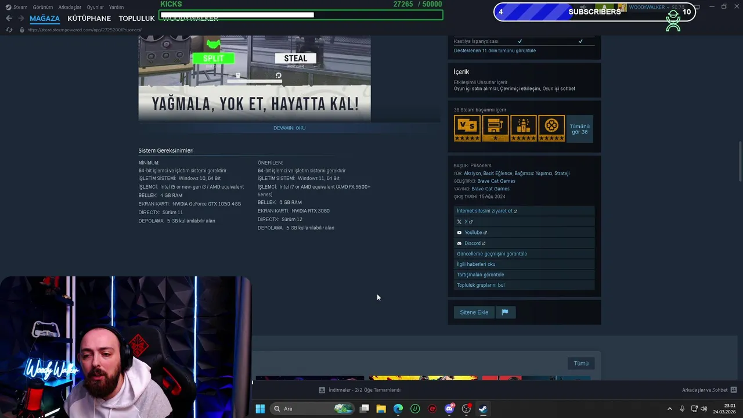
Task: Switch to the KÜTÜPHANE tab
Action: click(89, 19)
